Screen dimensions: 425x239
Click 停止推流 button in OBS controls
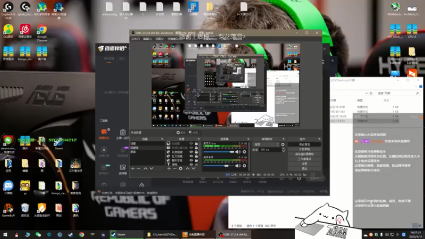304,144
